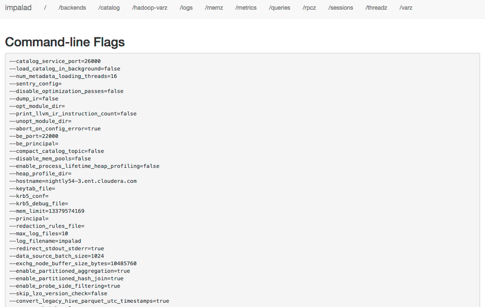Click the Command-line Flags heading
The width and height of the screenshot is (485, 307).
[x=65, y=42]
